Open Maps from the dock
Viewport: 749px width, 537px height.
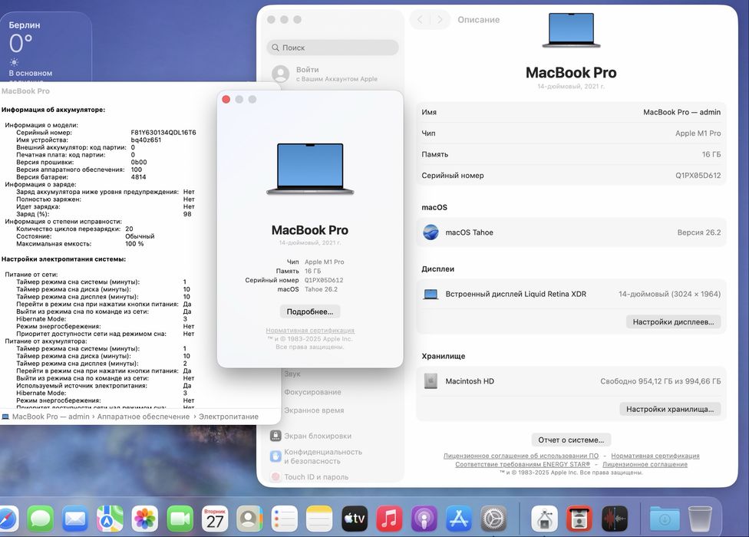[110, 519]
